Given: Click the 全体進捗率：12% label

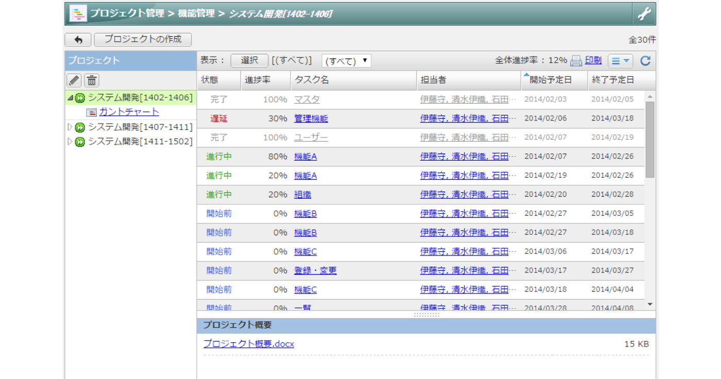Looking at the screenshot, I should [x=531, y=60].
